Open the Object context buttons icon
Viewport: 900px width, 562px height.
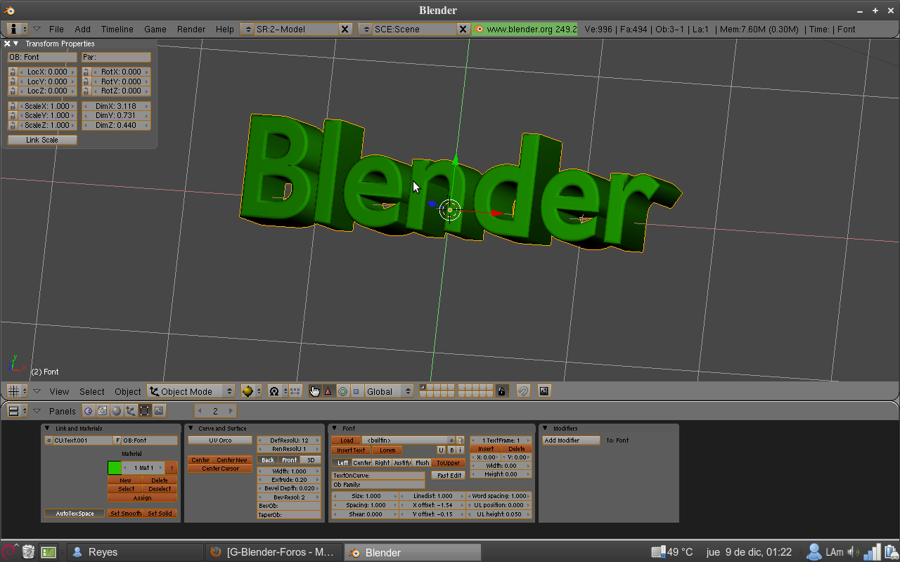coord(131,411)
